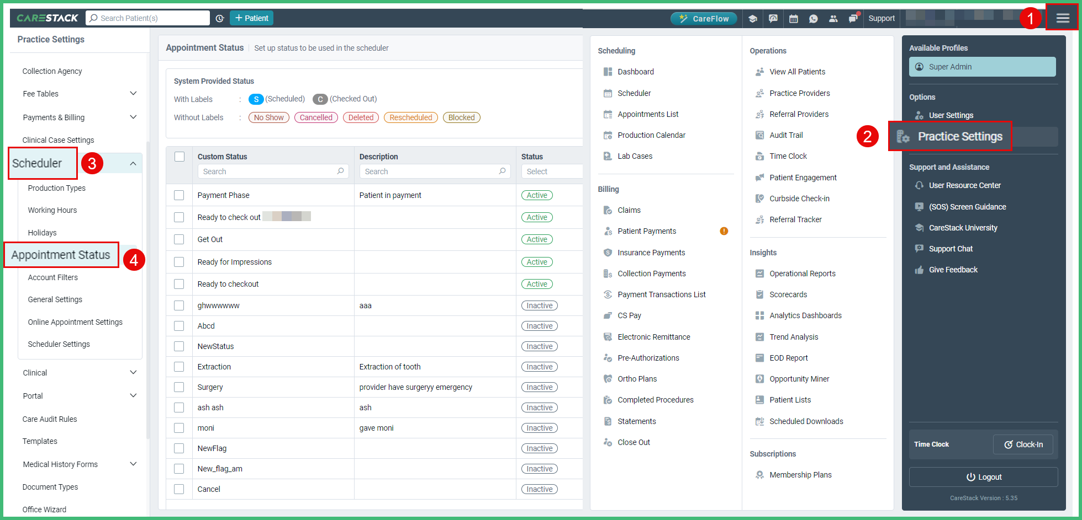Click the CareFlow button
This screenshot has height=520, width=1082.
click(x=704, y=19)
